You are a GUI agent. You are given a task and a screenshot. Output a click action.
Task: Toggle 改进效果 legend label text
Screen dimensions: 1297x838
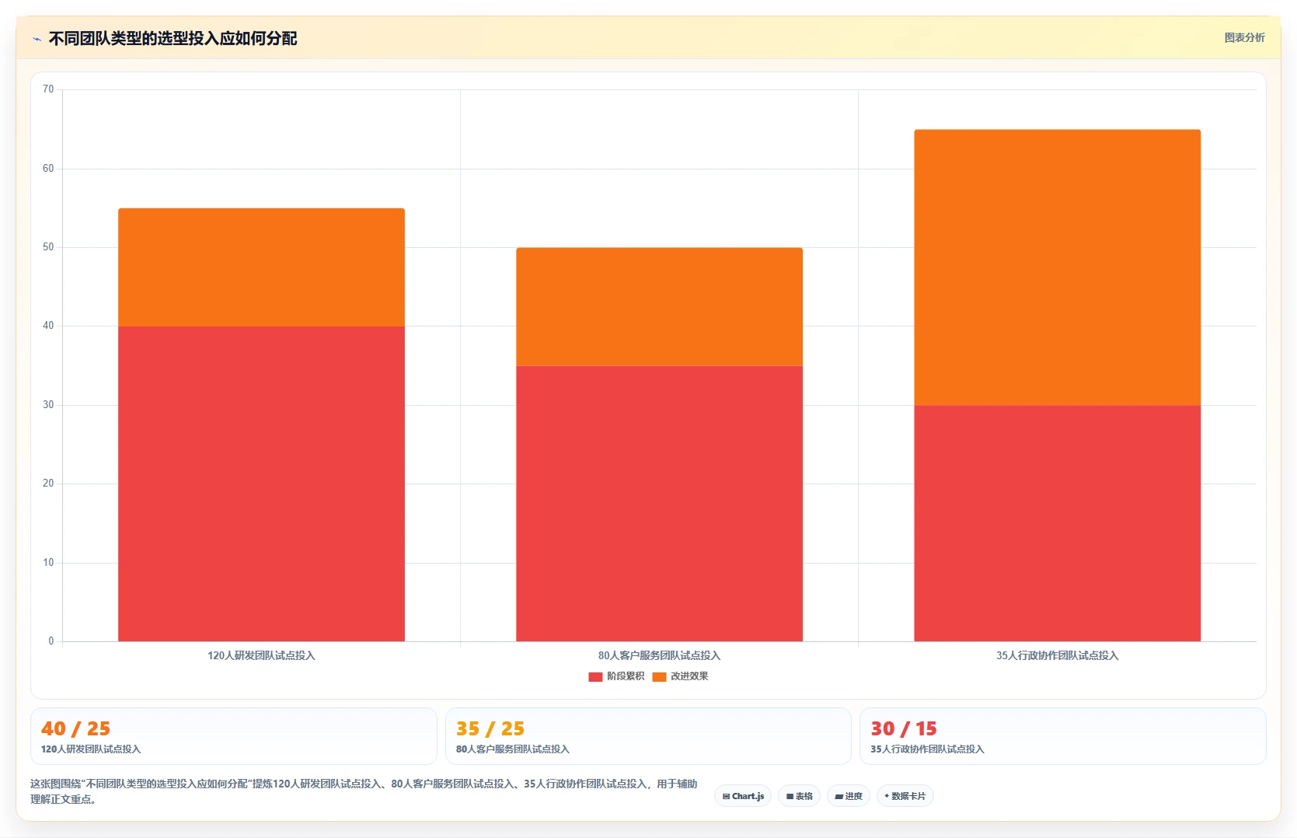point(689,676)
